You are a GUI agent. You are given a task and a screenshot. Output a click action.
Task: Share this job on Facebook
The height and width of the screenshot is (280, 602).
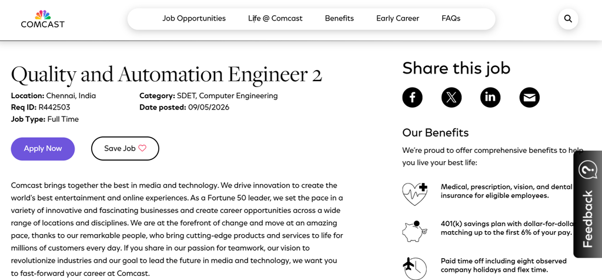point(412,98)
